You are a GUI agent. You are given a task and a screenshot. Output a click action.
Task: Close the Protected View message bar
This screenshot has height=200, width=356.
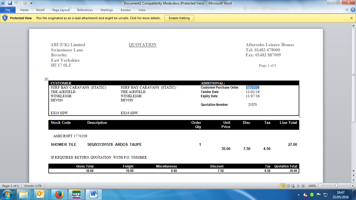coord(352,18)
